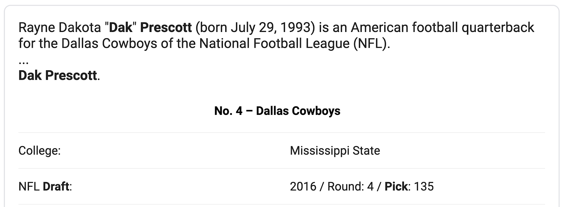
Task: Click the "Round: 4" draft detail
Action: 350,187
